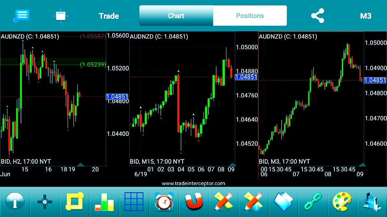387x217 pixels.
Task: Tap the BID, M15, 17:00 NYT label
Action: click(x=157, y=161)
